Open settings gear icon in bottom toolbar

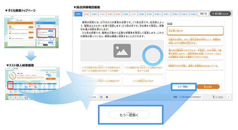point(107,97)
